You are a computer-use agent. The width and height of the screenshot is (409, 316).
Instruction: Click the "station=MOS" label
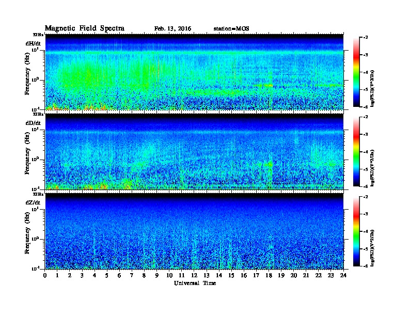coord(231,29)
